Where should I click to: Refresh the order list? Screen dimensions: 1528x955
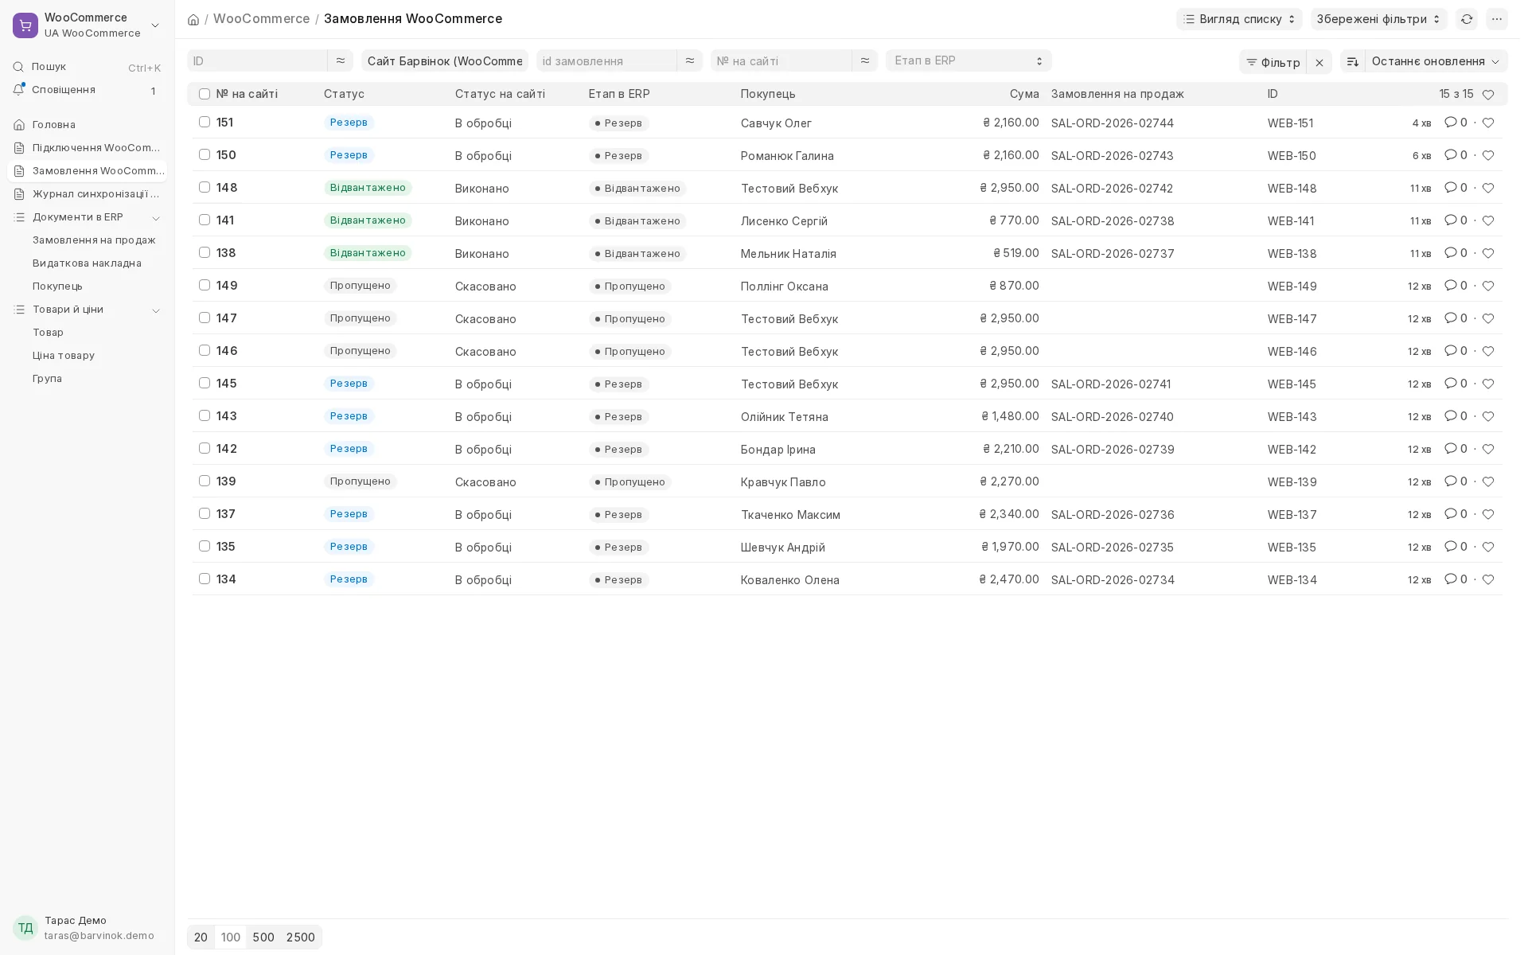pyautogui.click(x=1467, y=19)
